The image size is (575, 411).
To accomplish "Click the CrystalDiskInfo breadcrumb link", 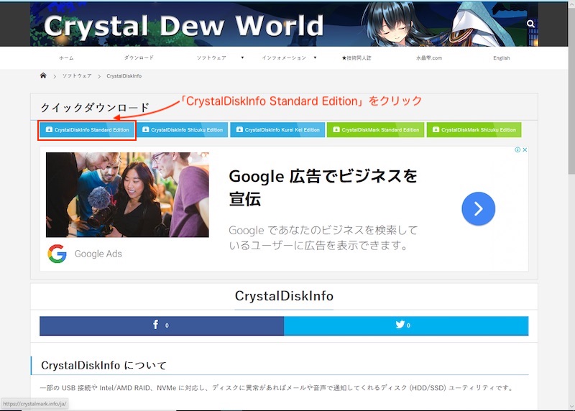I will click(124, 76).
